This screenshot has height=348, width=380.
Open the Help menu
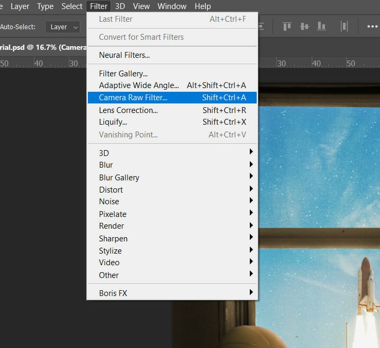[x=203, y=6]
